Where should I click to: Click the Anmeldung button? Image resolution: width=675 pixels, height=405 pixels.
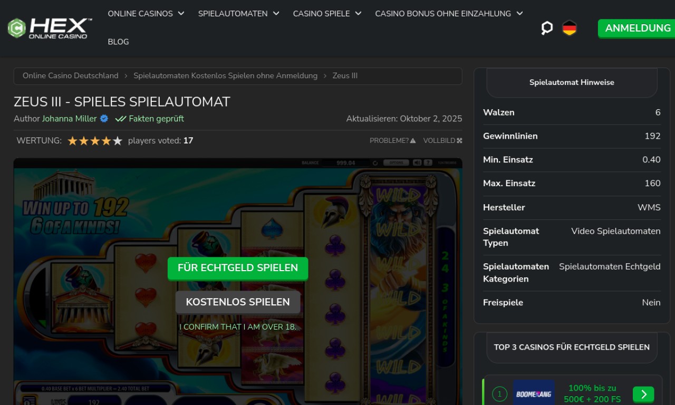(638, 28)
